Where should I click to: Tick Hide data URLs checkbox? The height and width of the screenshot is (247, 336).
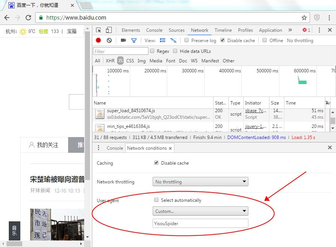[x=175, y=51]
